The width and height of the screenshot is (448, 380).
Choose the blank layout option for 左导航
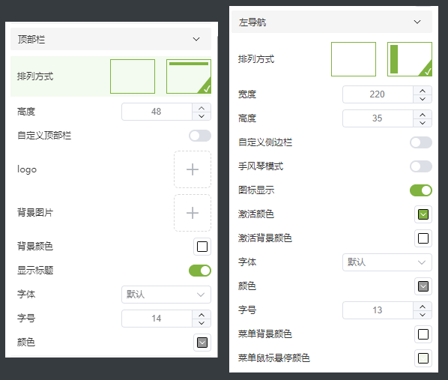pyautogui.click(x=354, y=59)
